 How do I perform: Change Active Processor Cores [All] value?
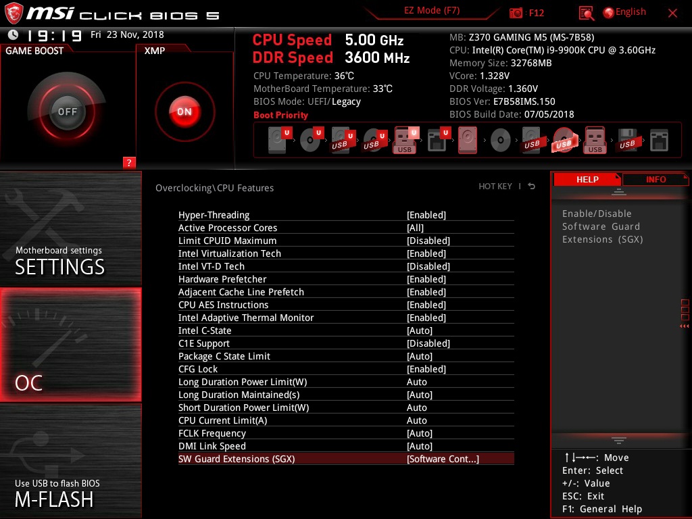click(x=416, y=228)
